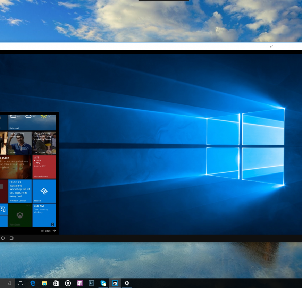The height and width of the screenshot is (288, 302).
Task: Open the Sports news tile
Action: coord(20,143)
